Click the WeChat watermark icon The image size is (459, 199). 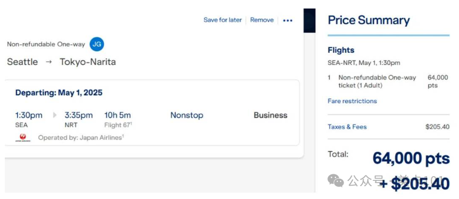point(335,180)
